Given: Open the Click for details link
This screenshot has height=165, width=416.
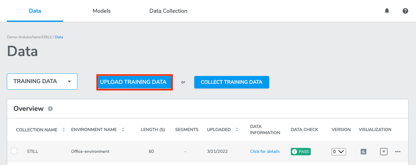Looking at the screenshot, I should point(265,152).
